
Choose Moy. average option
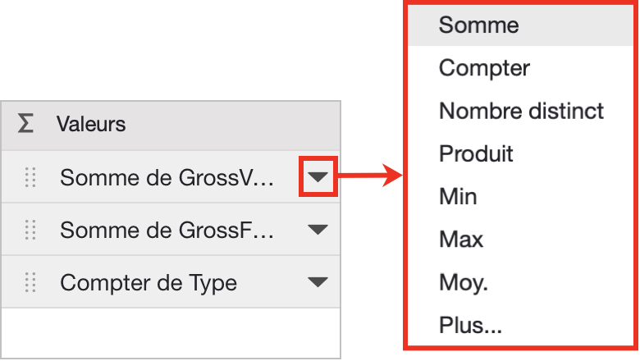point(463,283)
